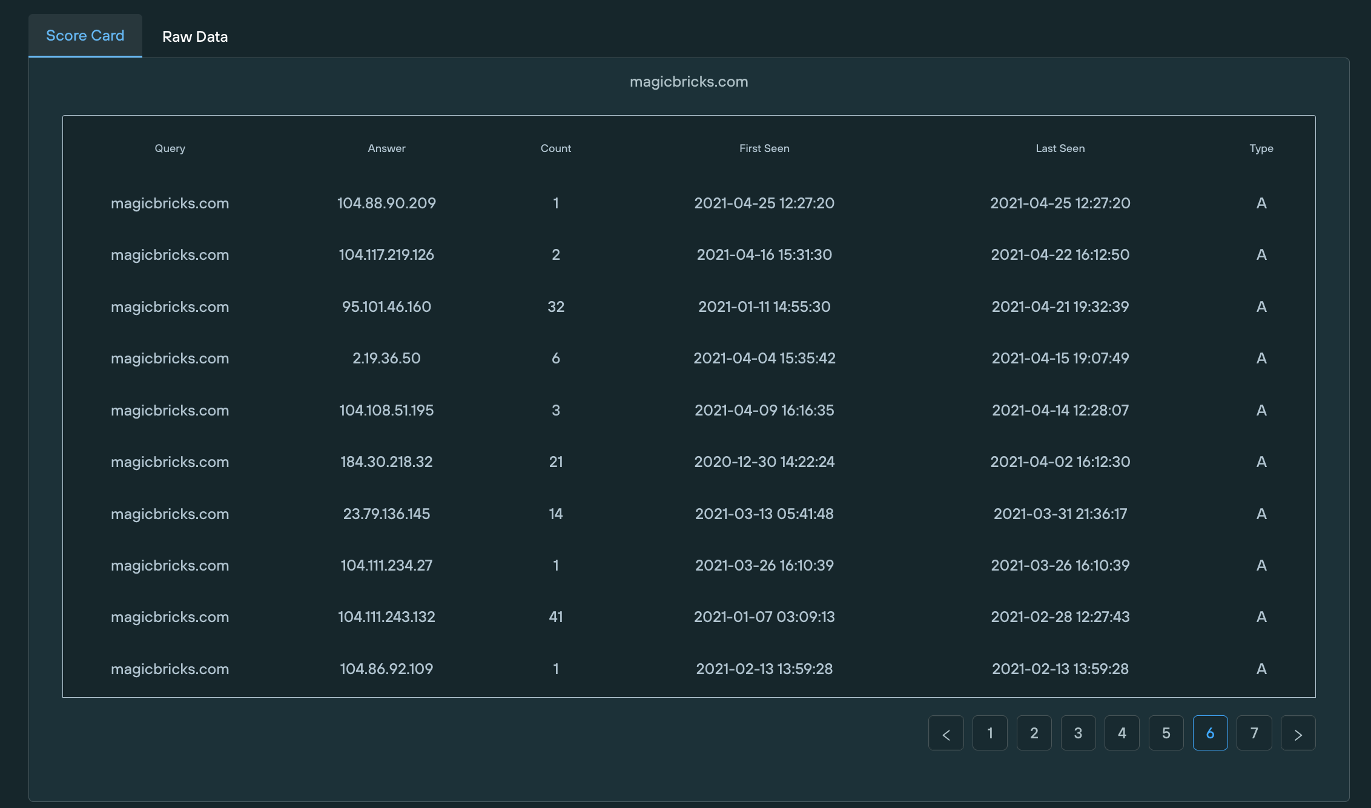Select answer 104.88.90.209
Viewport: 1371px width, 808px height.
pos(386,203)
